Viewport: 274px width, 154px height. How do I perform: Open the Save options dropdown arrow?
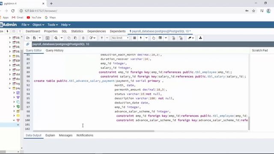(x=40, y=38)
